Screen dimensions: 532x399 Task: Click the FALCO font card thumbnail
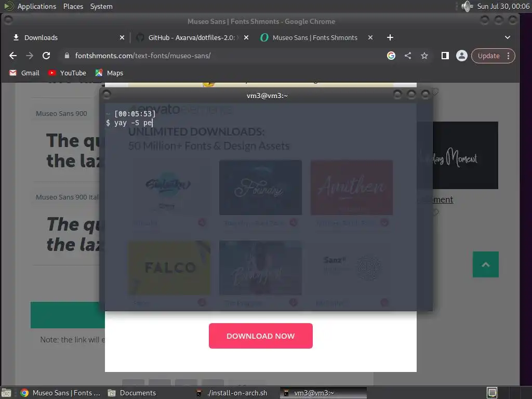tap(169, 268)
